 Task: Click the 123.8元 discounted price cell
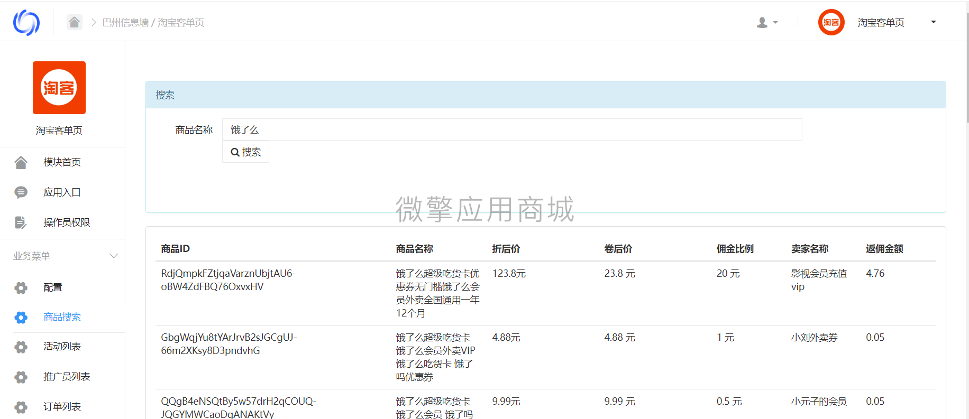509,274
